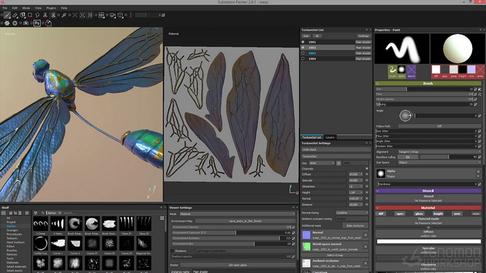486x273 pixels.
Task: Select the Projection tool
Action: pos(22,15)
